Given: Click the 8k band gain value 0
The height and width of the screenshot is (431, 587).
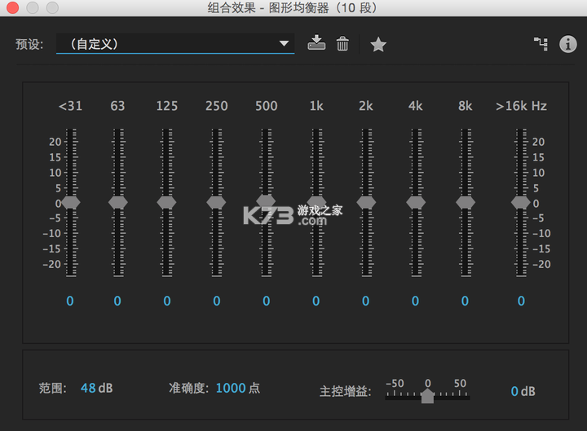Looking at the screenshot, I should click(x=465, y=301).
